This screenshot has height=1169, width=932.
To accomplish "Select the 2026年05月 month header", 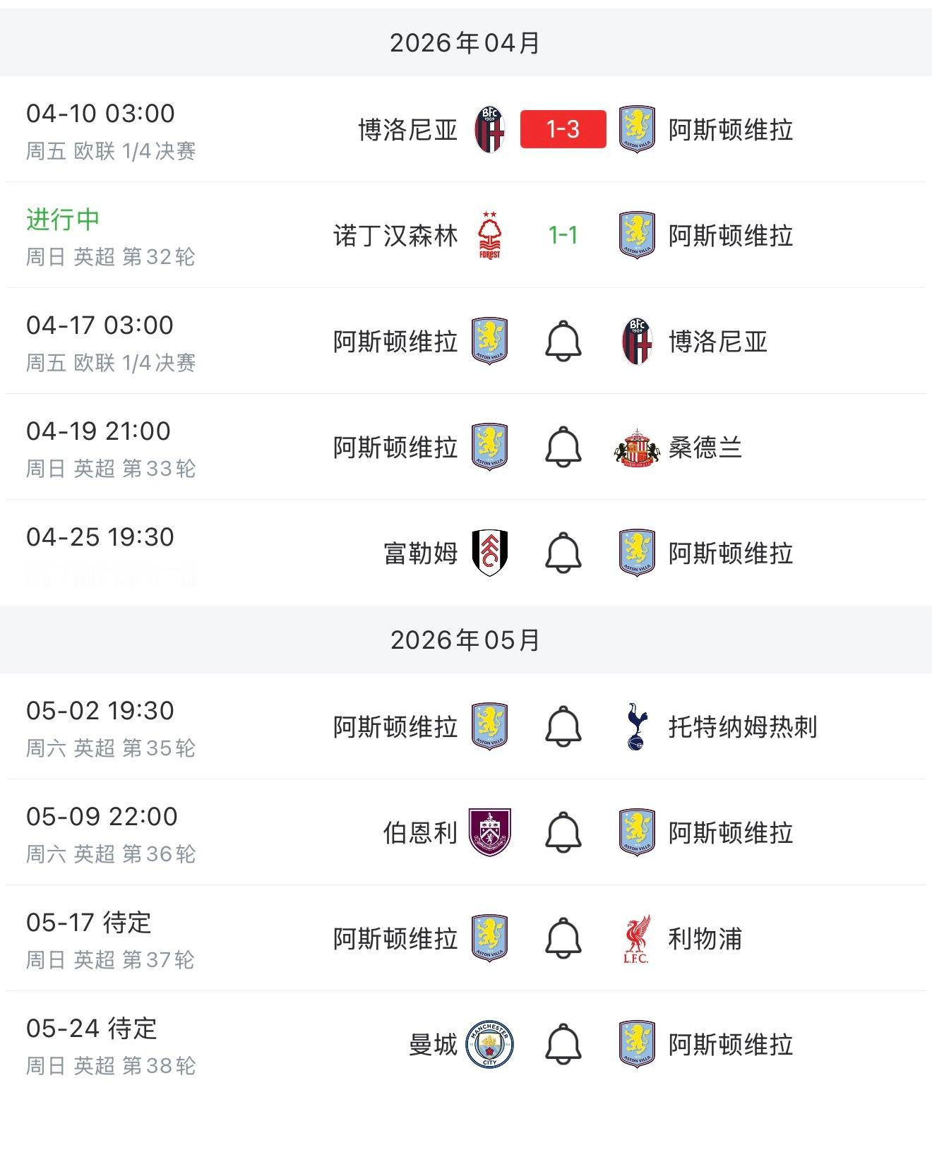I will (x=466, y=640).
